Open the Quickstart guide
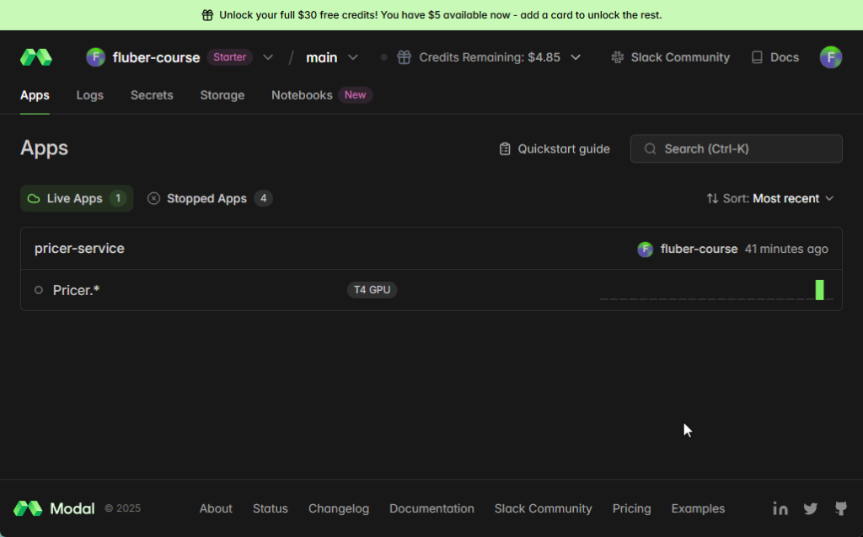Image resolution: width=863 pixels, height=537 pixels. [554, 148]
